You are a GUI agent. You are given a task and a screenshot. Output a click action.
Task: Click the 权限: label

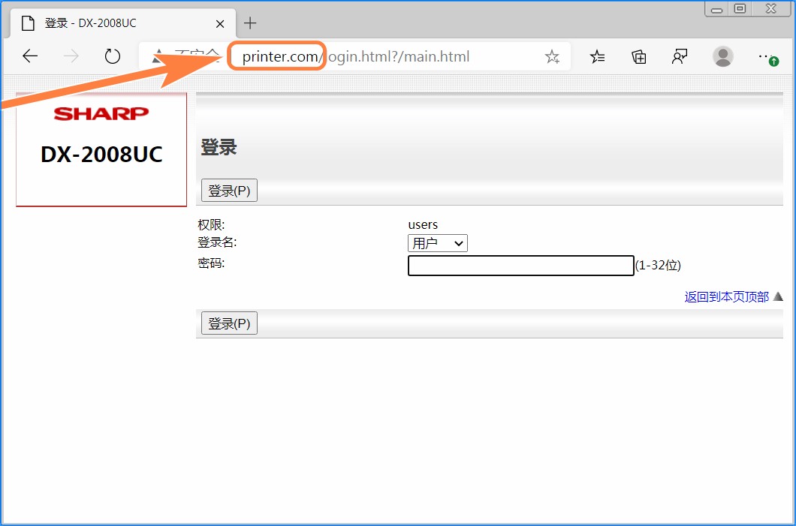211,224
